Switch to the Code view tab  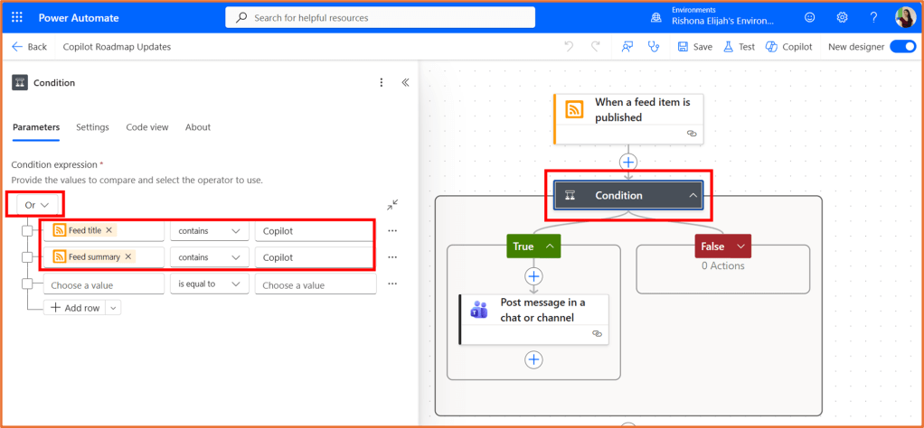[x=146, y=127]
